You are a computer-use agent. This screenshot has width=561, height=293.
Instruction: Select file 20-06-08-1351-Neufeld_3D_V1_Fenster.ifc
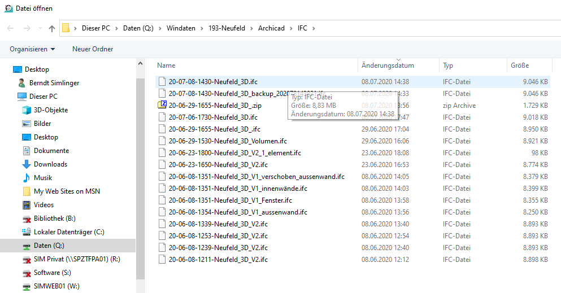(230, 200)
